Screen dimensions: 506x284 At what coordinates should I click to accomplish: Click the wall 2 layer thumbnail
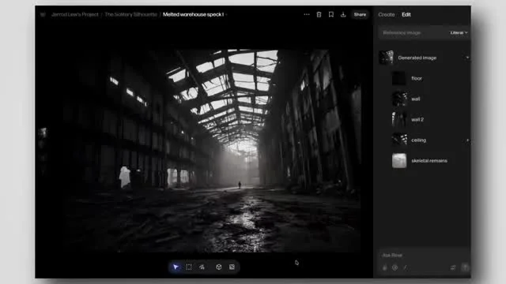point(399,119)
